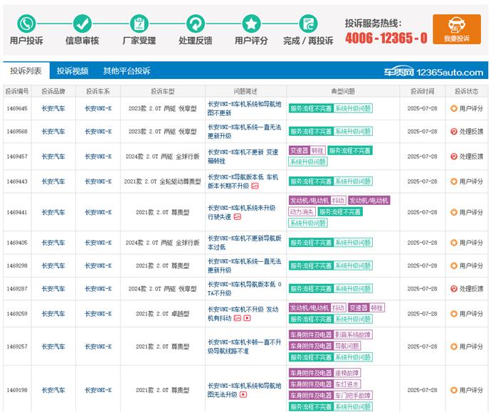Click the 用户评分 star step icon

(251, 23)
